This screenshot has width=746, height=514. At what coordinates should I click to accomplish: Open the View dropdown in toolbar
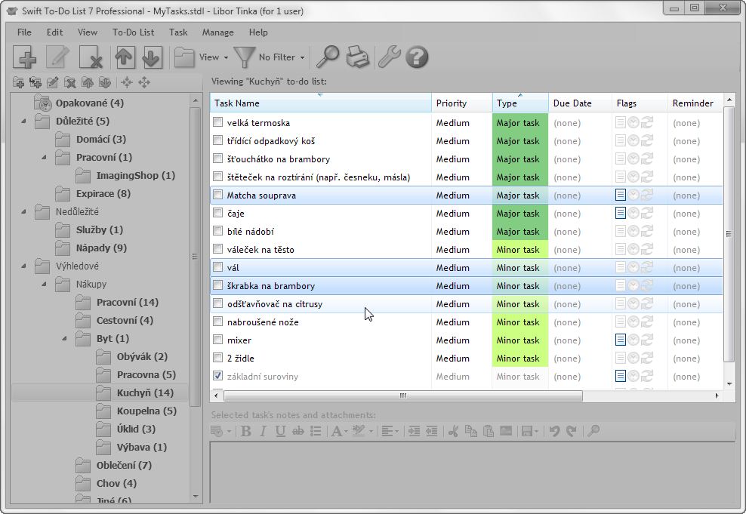point(198,57)
